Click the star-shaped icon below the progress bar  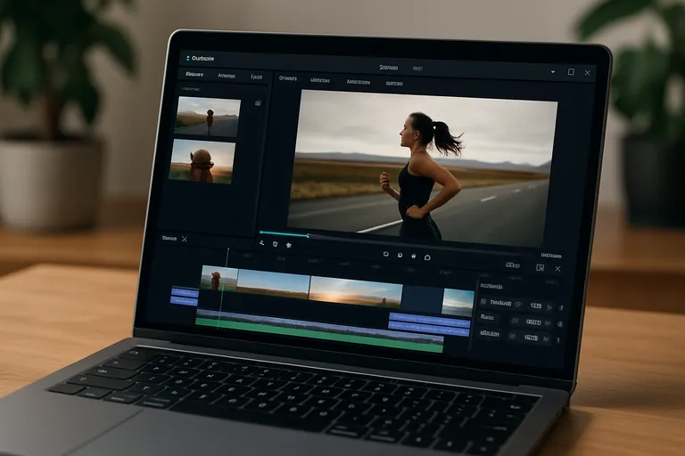click(x=288, y=245)
